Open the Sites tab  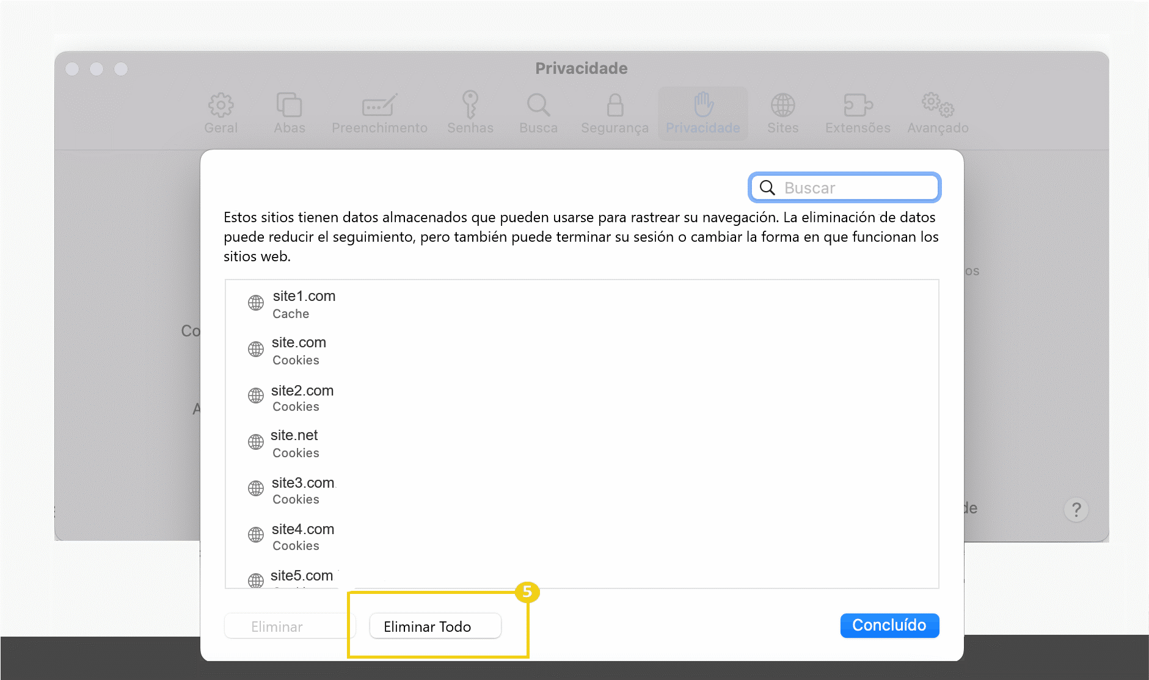coord(782,114)
